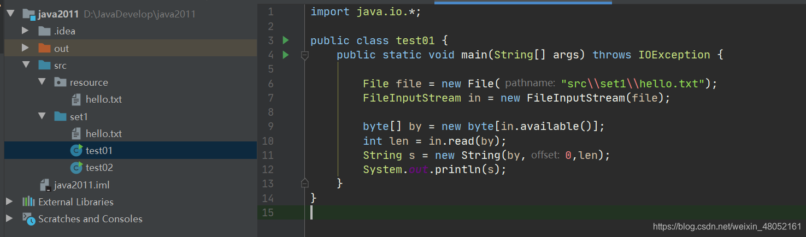Image resolution: width=806 pixels, height=237 pixels.
Task: Click the test01 class icon
Action: (x=77, y=150)
